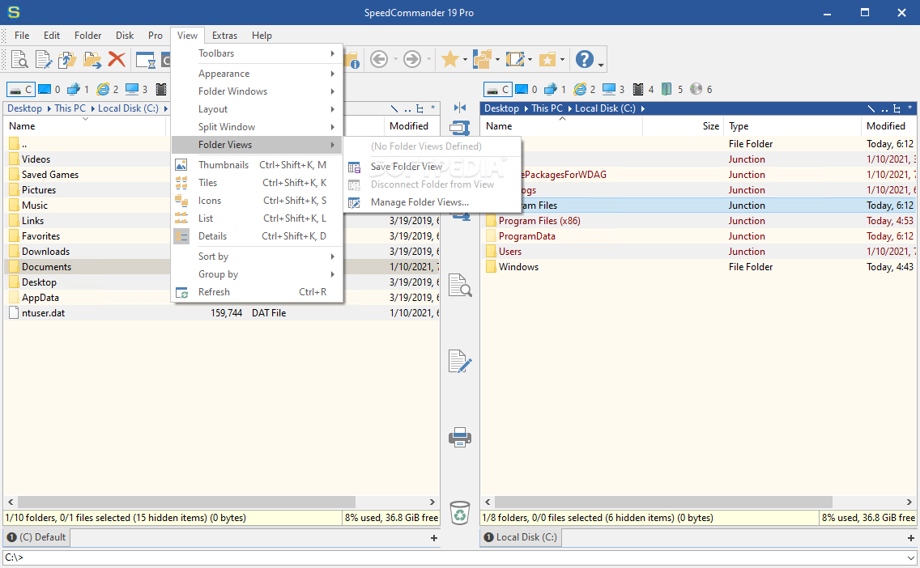
Task: Click the starred folder toolbar icon
Action: click(x=547, y=59)
